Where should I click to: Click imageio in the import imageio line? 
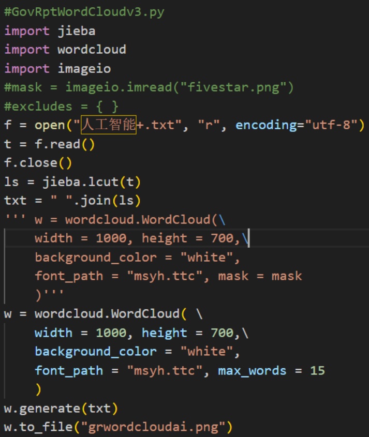click(84, 68)
